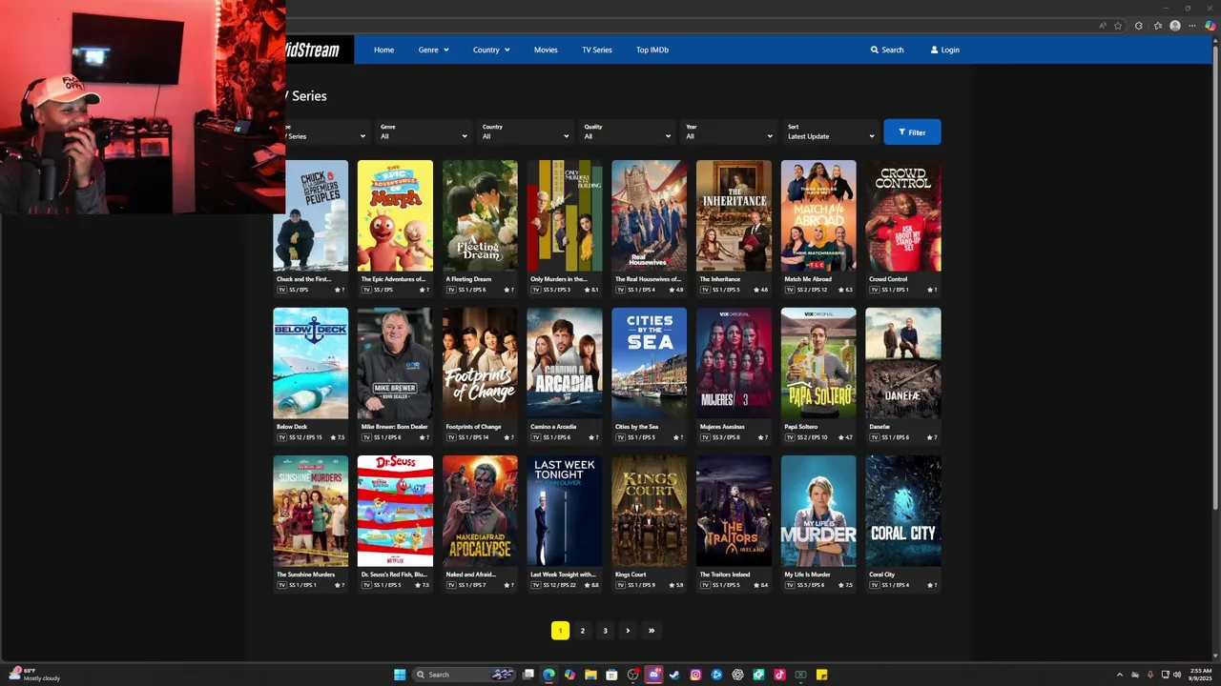The width and height of the screenshot is (1221, 686).
Task: Switch to TV Series in navigation bar
Action: coord(597,50)
